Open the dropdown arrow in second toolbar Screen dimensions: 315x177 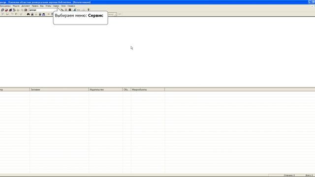coord(115,14)
